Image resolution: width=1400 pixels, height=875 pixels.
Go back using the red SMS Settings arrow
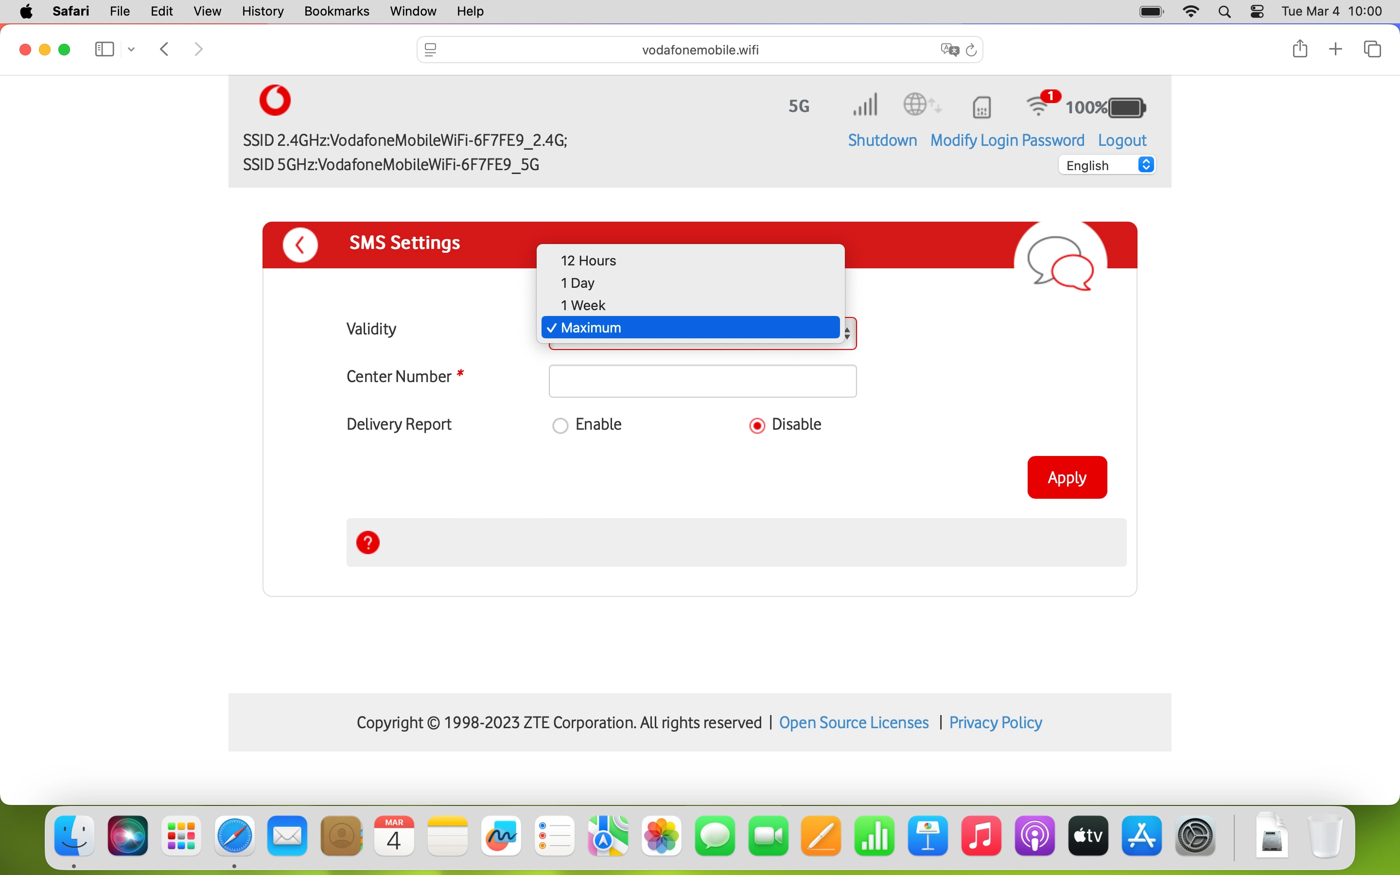[299, 245]
